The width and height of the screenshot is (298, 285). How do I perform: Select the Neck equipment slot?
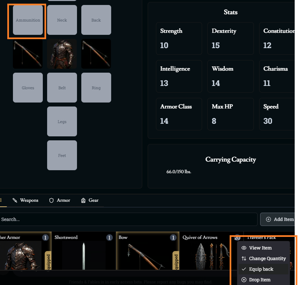pyautogui.click(x=62, y=20)
